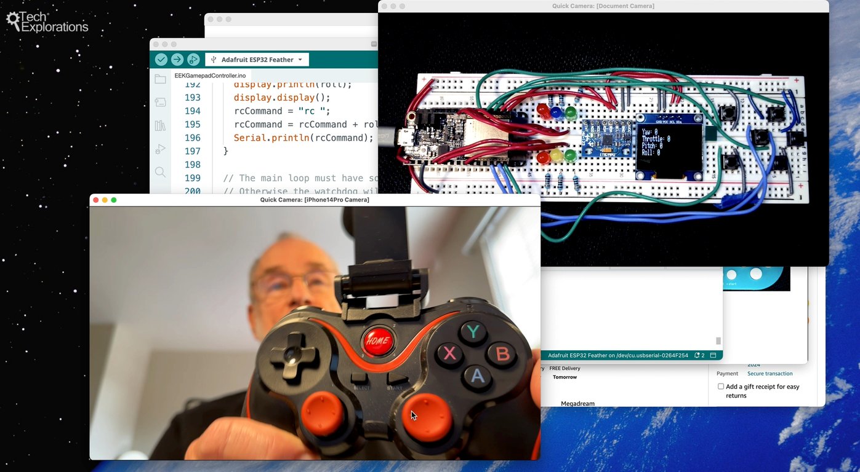Viewport: 860px width, 472px height.
Task: Open the Boards Manager sidebar icon
Action: tap(161, 102)
